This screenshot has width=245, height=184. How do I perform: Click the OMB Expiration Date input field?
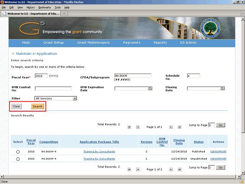131,89
